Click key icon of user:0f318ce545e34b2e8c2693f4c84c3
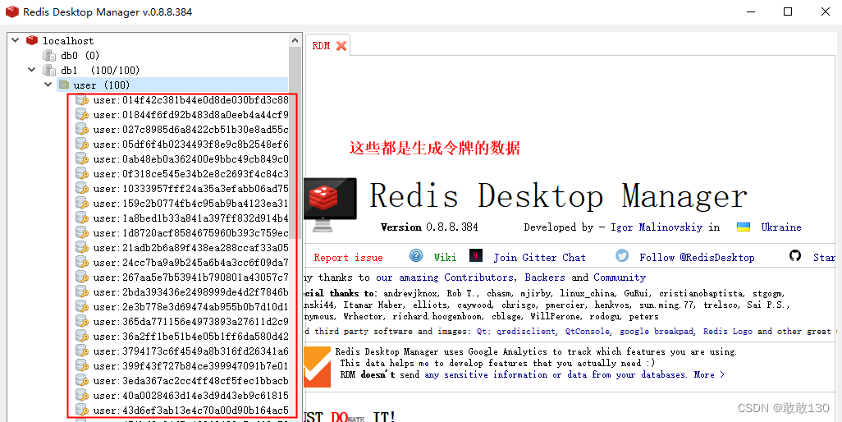The width and height of the screenshot is (842, 422). [x=81, y=173]
